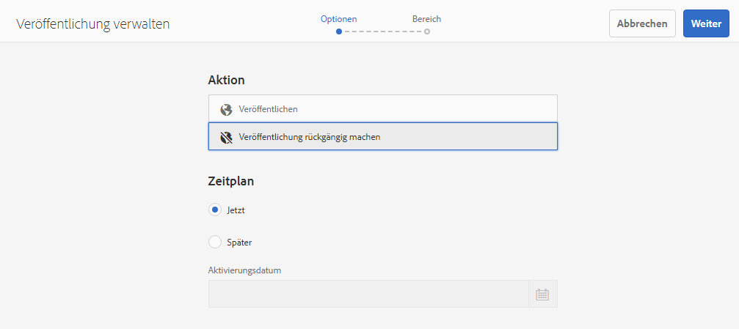Choose Veröffentlichung rückgängig machen option
739x329 pixels.
coord(382,136)
